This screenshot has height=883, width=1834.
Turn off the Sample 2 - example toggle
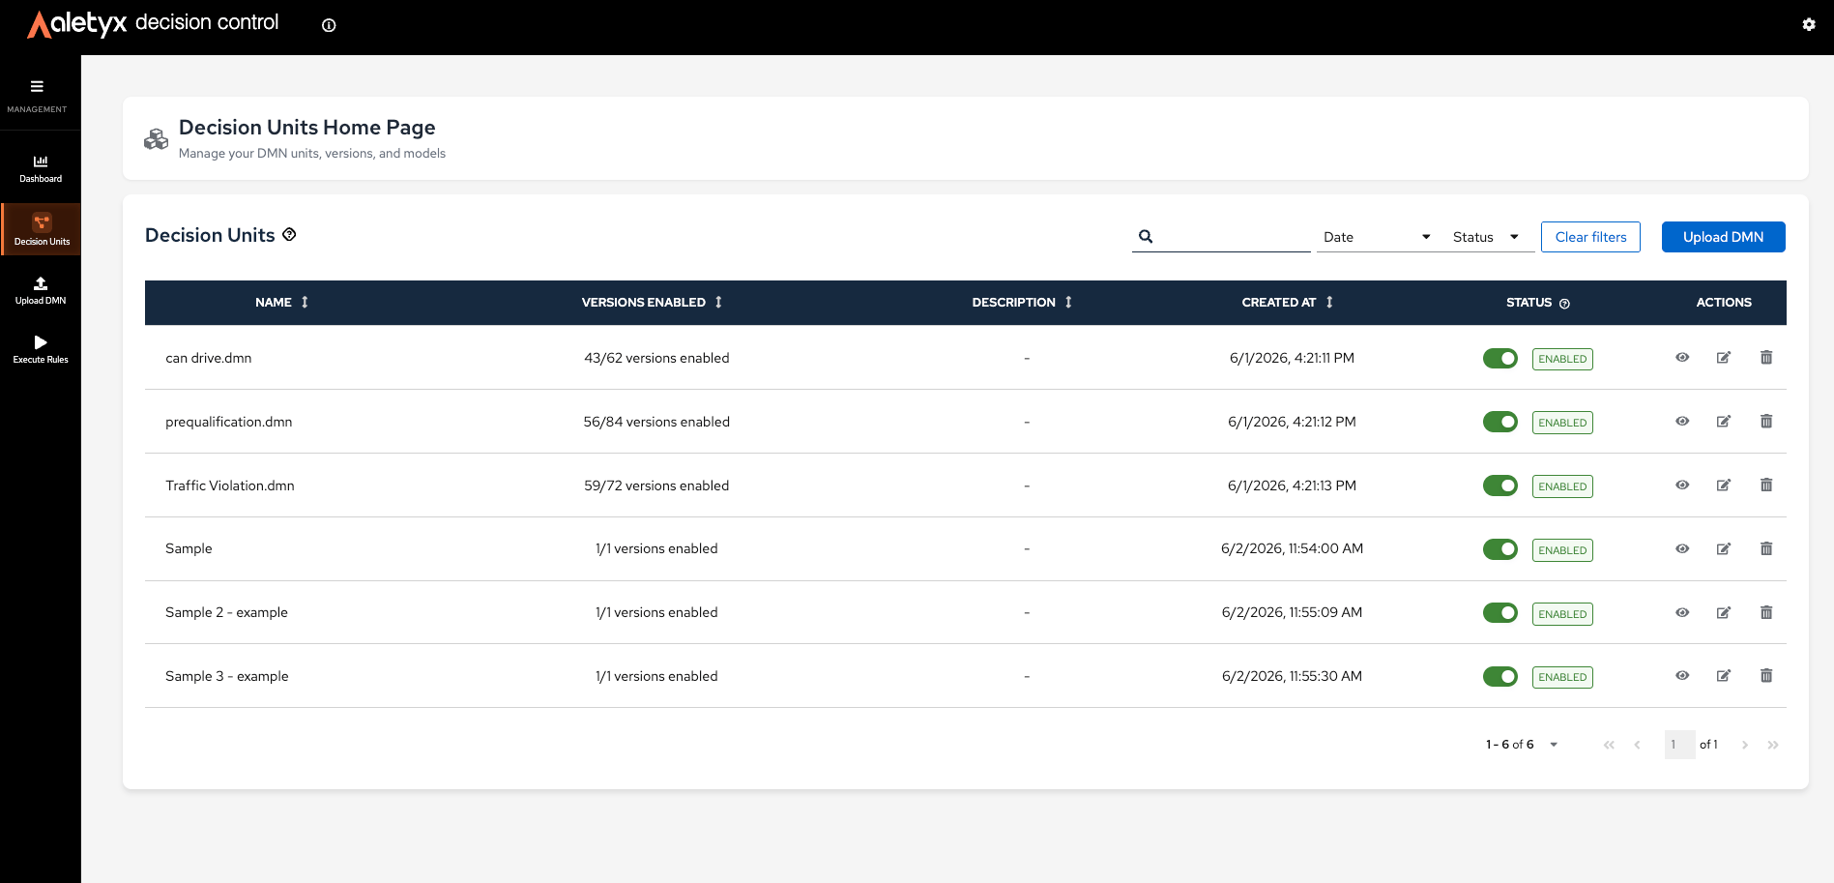point(1500,613)
